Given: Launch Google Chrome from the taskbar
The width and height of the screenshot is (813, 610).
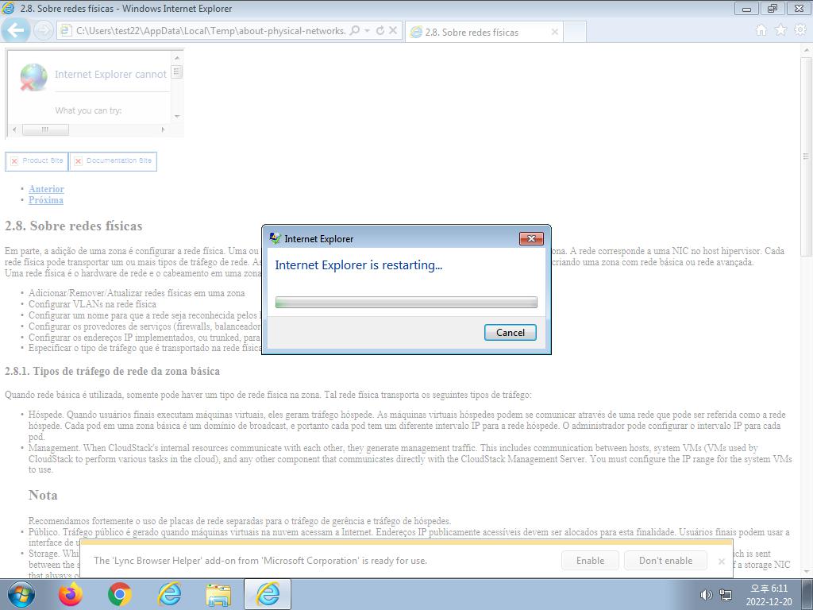Looking at the screenshot, I should 120,594.
